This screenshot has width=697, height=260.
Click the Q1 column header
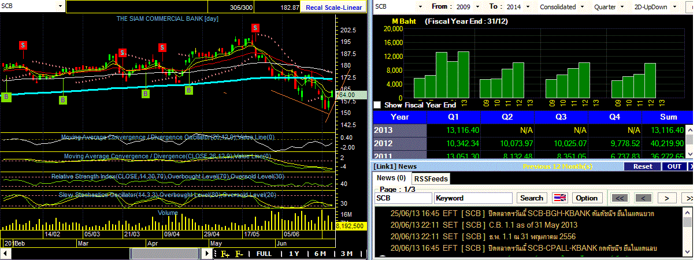click(454, 117)
